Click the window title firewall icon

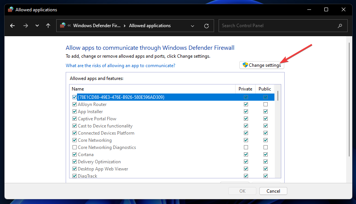11,9
